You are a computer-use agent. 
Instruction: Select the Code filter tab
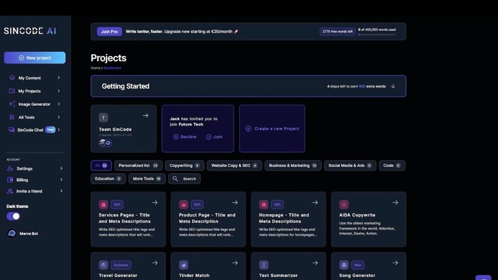pos(392,166)
